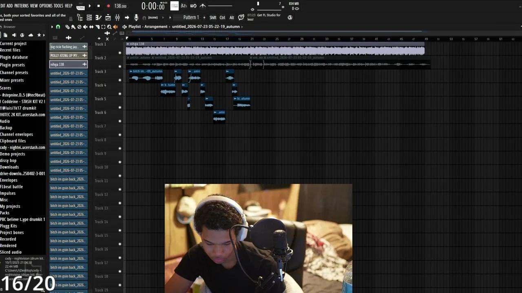522x293 pixels.
Task: Select the Zoom magnifier tool
Action: pyautogui.click(x=109, y=27)
